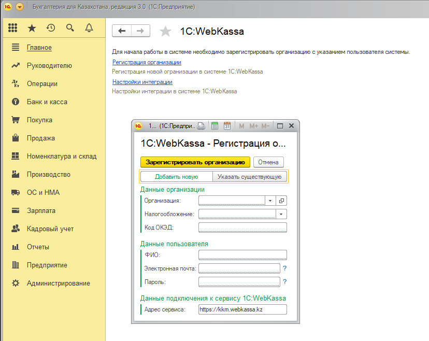Click M memory button in dialog title
Viewport: 429px width, 341px height.
coord(241,126)
